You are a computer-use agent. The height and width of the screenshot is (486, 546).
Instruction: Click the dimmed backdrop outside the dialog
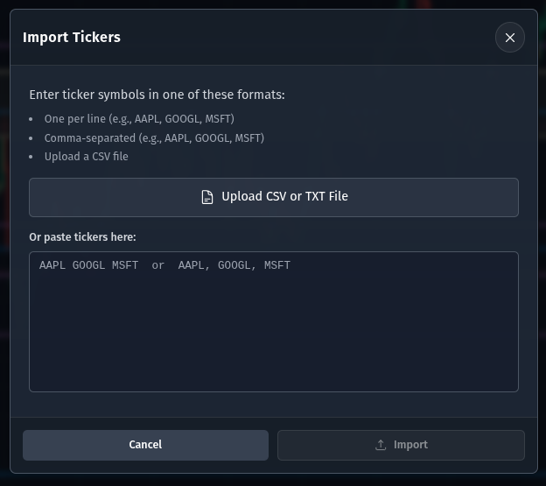coord(542,263)
